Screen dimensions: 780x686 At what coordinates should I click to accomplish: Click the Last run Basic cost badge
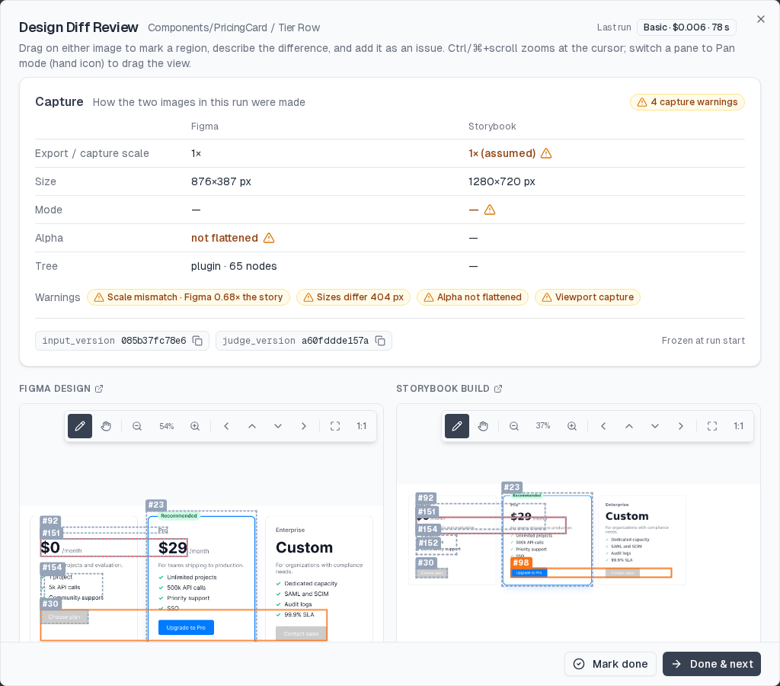(686, 27)
